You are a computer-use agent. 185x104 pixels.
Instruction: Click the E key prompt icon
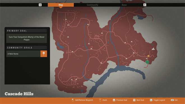145,5
